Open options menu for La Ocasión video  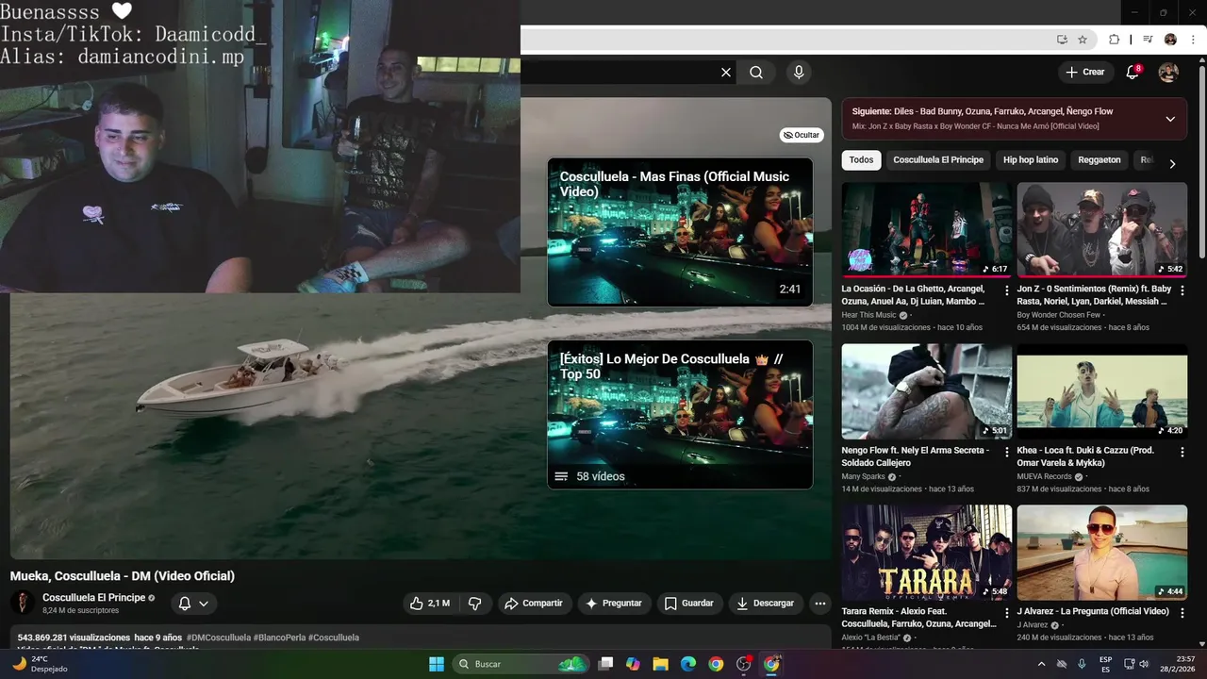tap(1006, 290)
